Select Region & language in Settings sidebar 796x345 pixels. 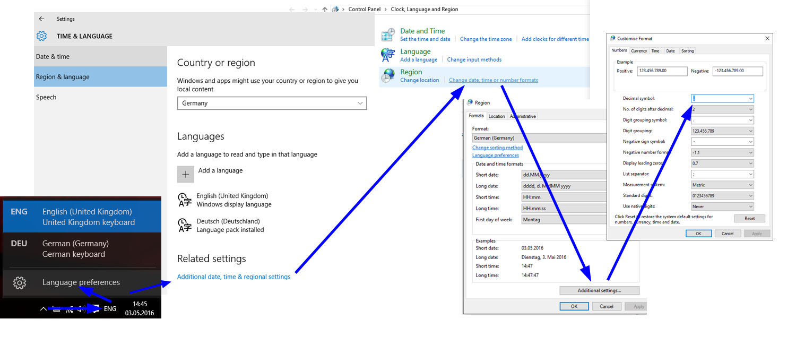tap(100, 76)
